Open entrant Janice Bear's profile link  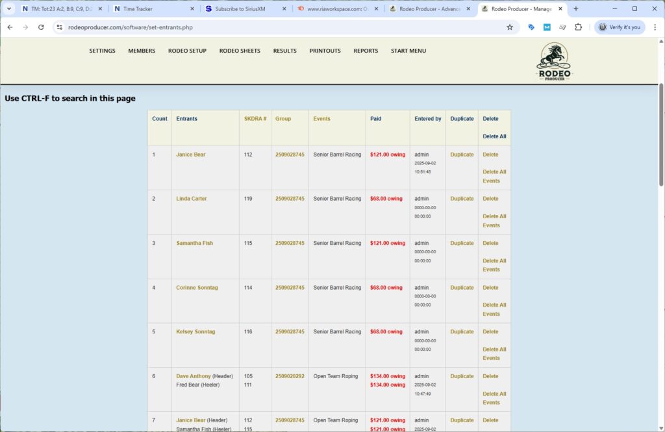(191, 155)
